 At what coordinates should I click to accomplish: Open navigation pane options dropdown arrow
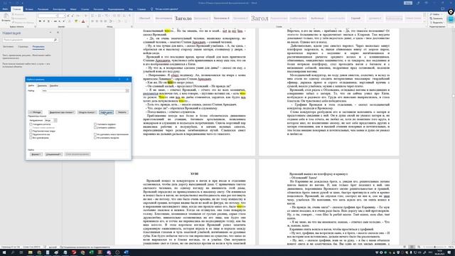pos(50,33)
